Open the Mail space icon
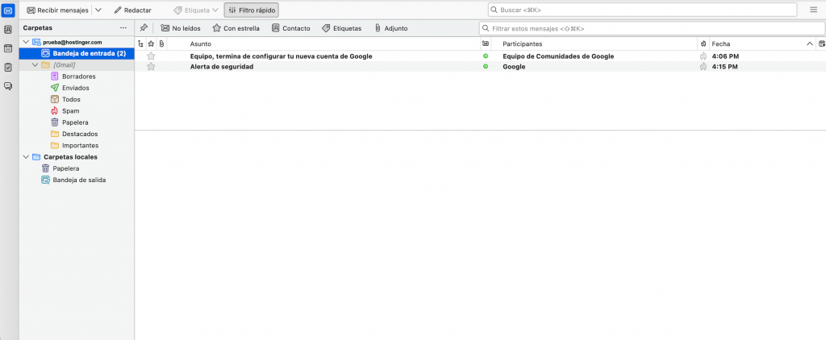Screen dimensions: 826x340 coord(8,10)
